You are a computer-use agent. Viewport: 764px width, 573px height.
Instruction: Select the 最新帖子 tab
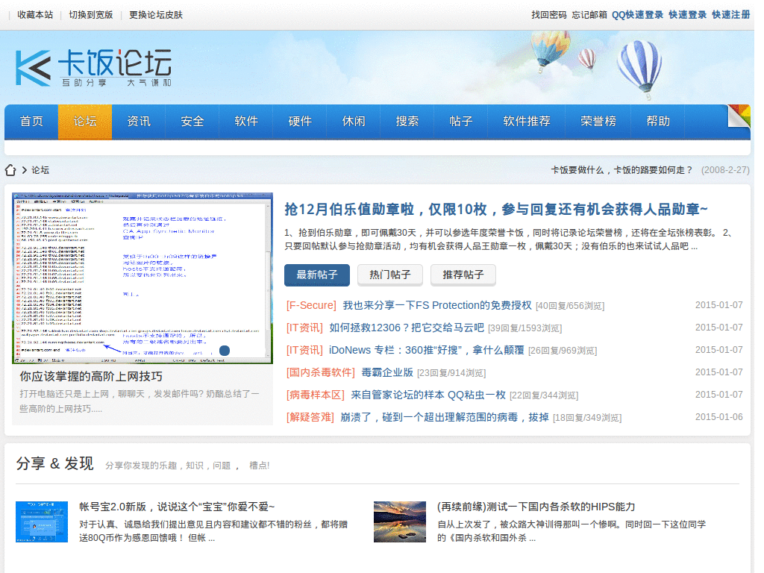tap(316, 275)
